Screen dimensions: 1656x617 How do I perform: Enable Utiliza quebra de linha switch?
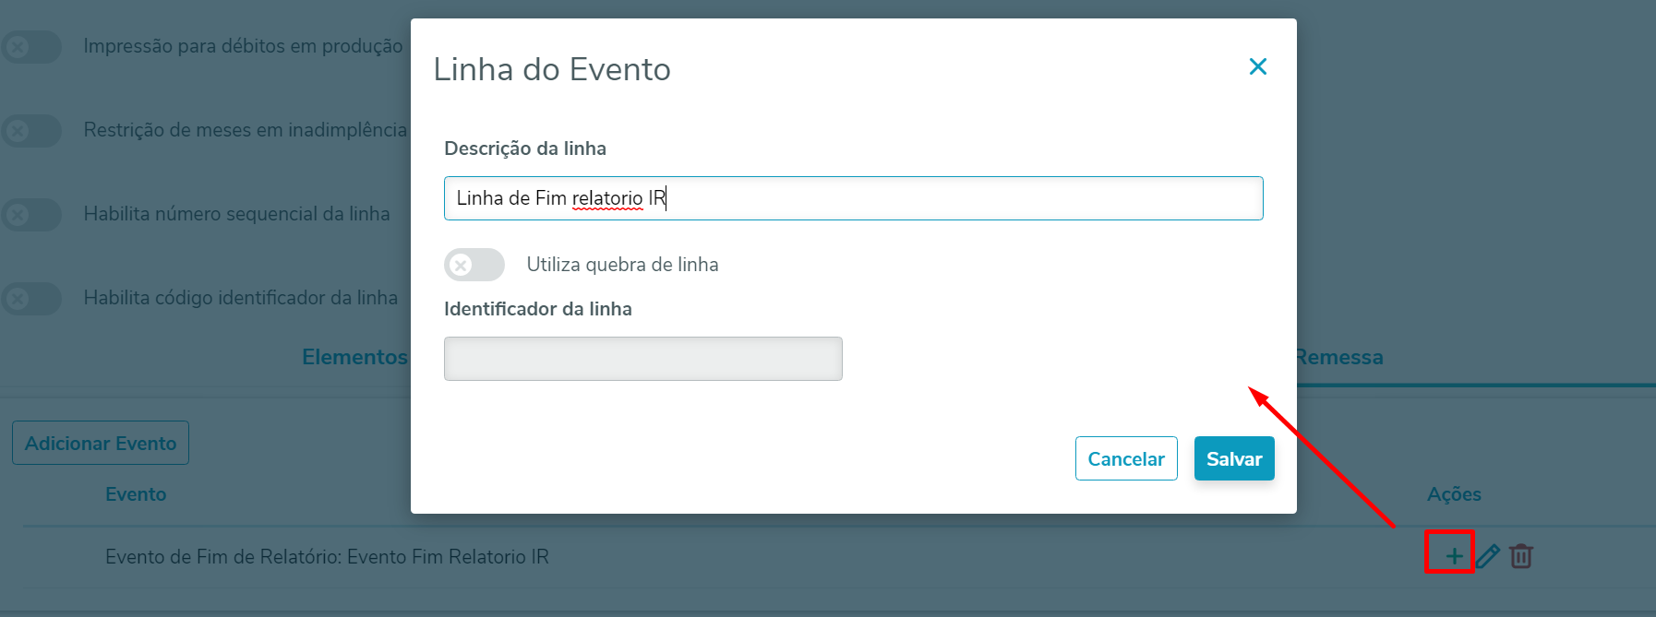pos(474,265)
